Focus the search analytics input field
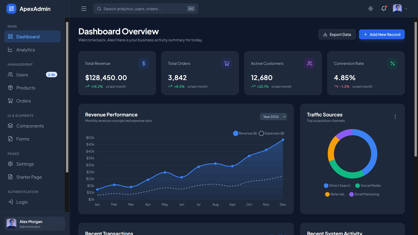 [146, 9]
